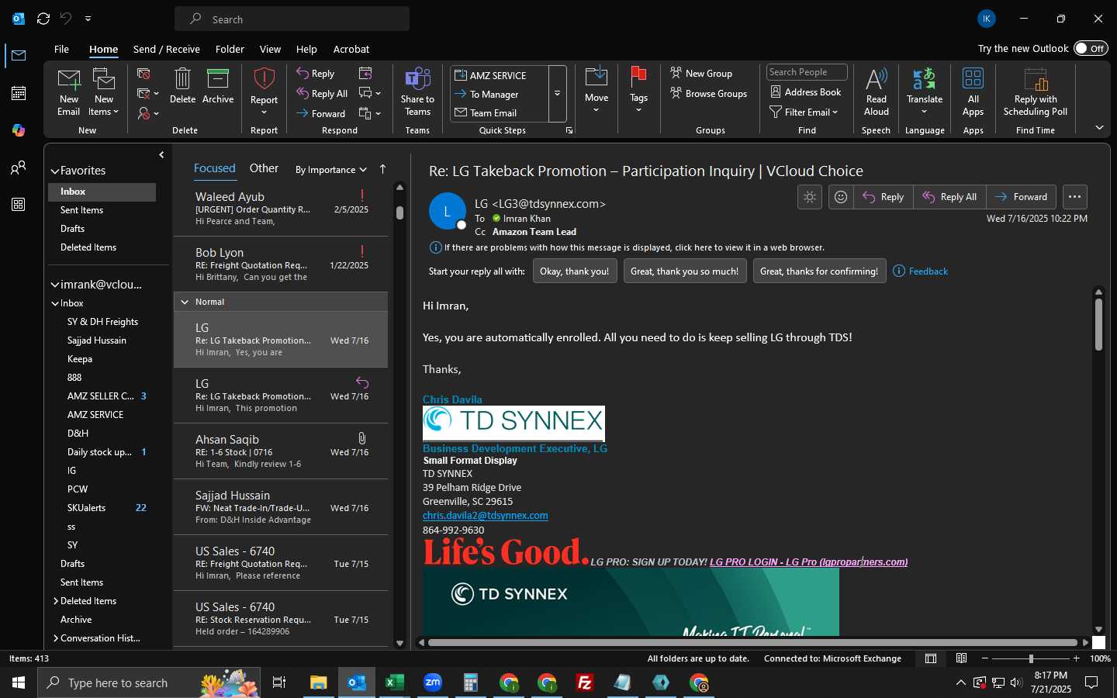Open Address Book
1117x698 pixels.
point(806,92)
